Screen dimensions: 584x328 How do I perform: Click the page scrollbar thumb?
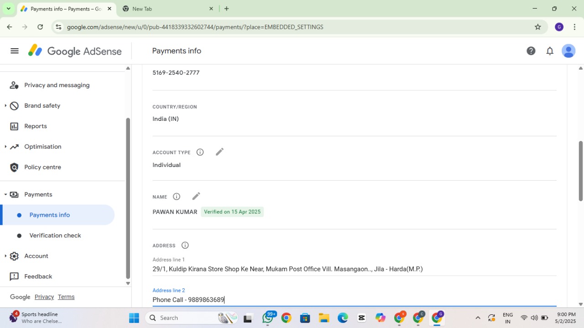point(581,171)
